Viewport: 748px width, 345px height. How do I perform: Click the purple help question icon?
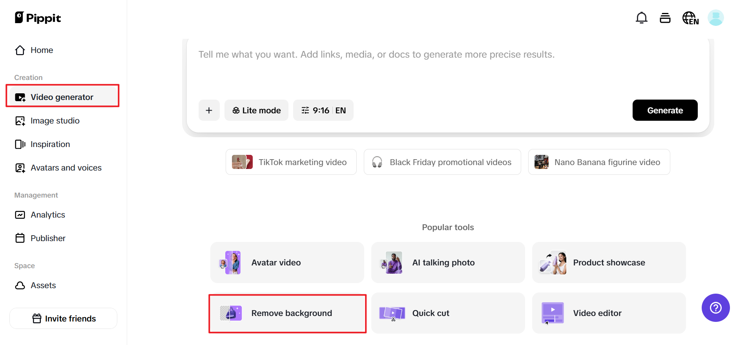click(x=715, y=308)
